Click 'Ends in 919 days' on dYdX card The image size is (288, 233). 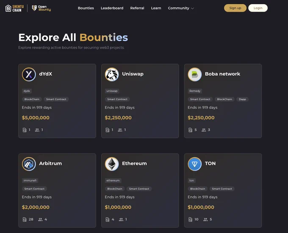pos(37,107)
